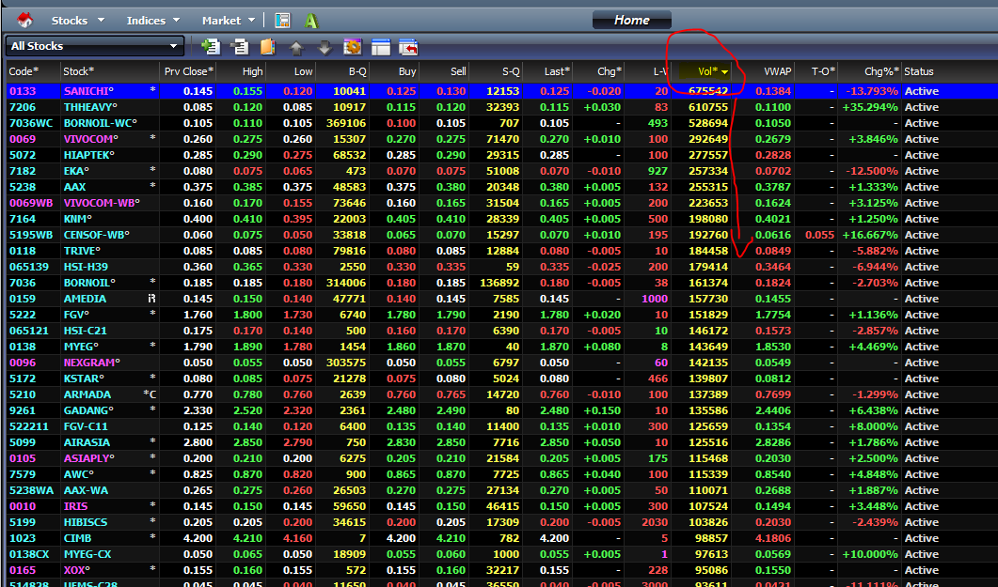This screenshot has width=998, height=587.
Task: Sort by the Chg%* column header
Action: [881, 71]
